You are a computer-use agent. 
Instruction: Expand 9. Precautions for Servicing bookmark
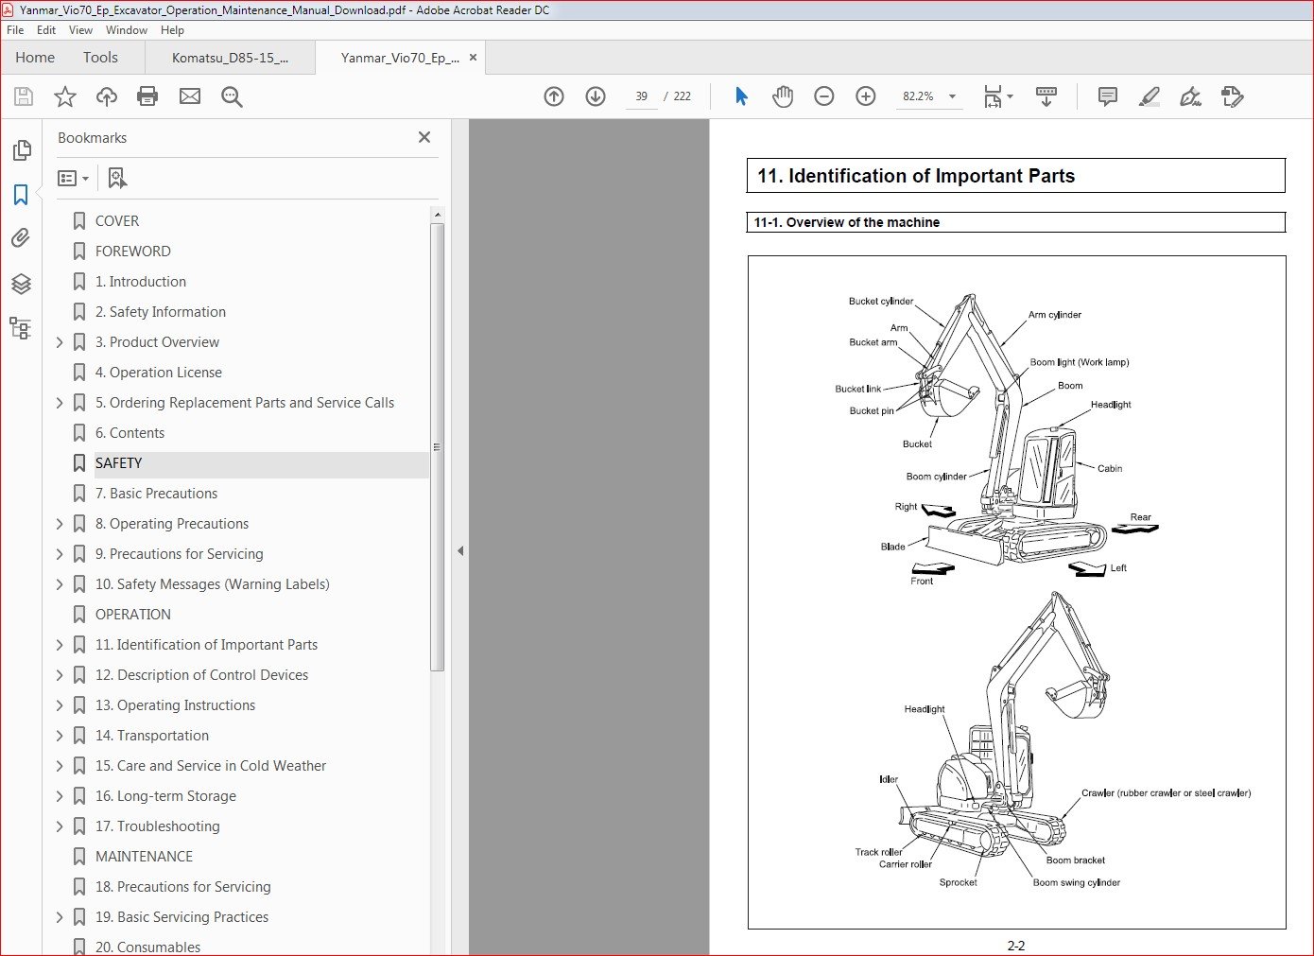point(60,554)
